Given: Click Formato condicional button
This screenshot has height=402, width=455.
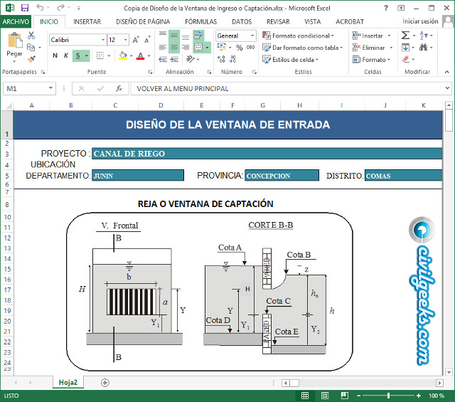Looking at the screenshot, I should pos(301,36).
